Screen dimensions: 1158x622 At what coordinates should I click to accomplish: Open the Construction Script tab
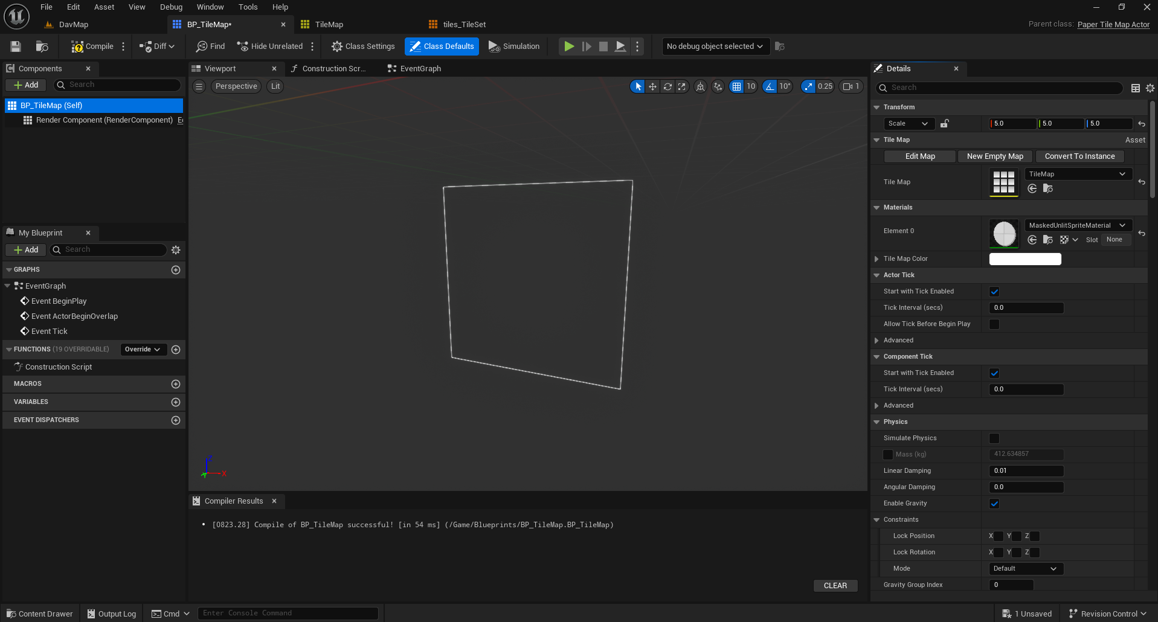click(334, 69)
